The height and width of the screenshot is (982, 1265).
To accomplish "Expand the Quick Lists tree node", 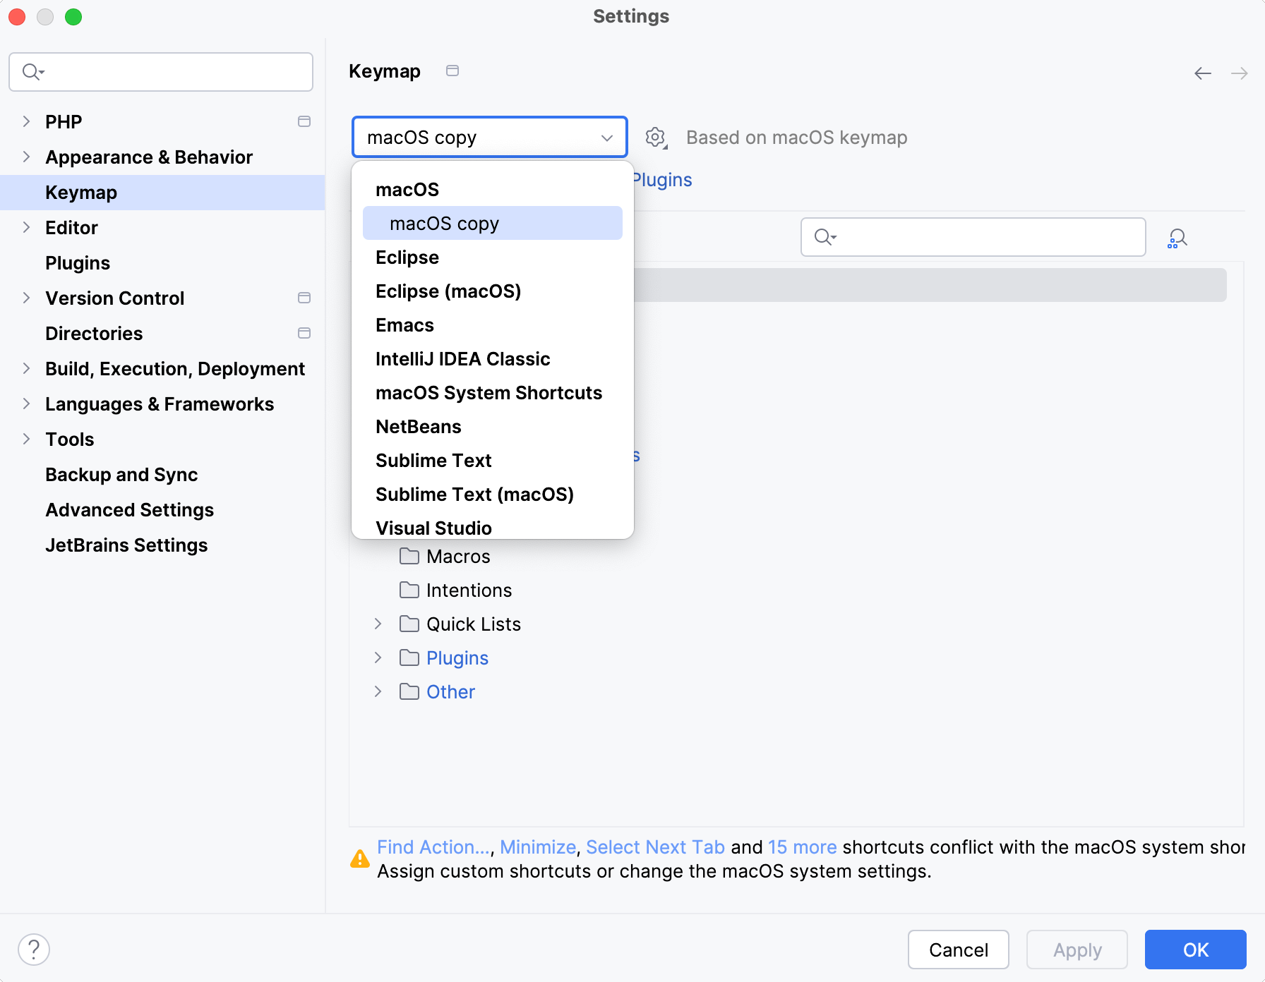I will pyautogui.click(x=378, y=624).
